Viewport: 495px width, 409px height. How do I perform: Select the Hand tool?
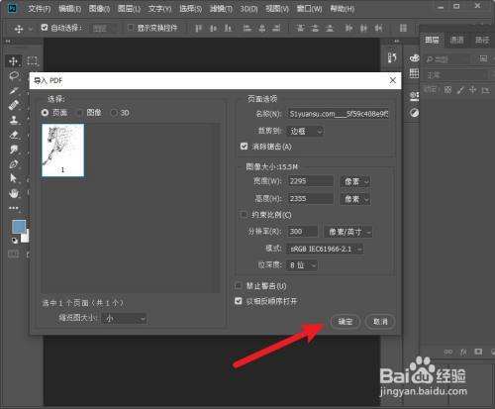tap(14, 193)
